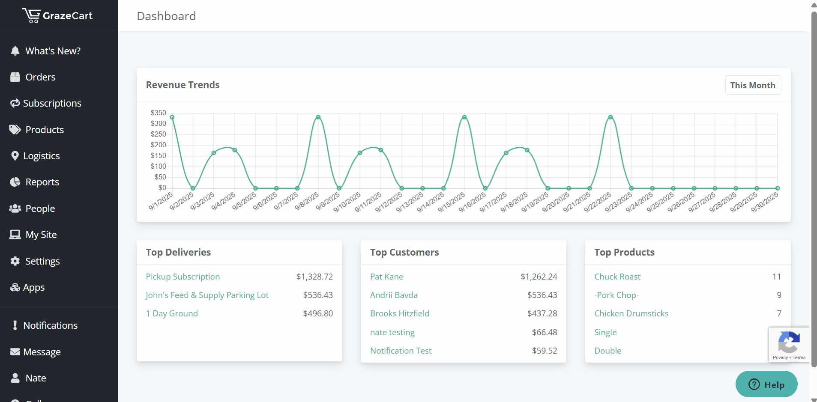This screenshot has height=402, width=817.
Task: Open Pat Kane customer link
Action: tap(386, 277)
